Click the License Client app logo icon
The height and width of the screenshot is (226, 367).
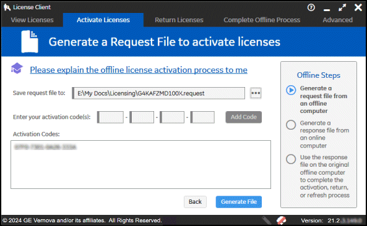tap(7, 7)
